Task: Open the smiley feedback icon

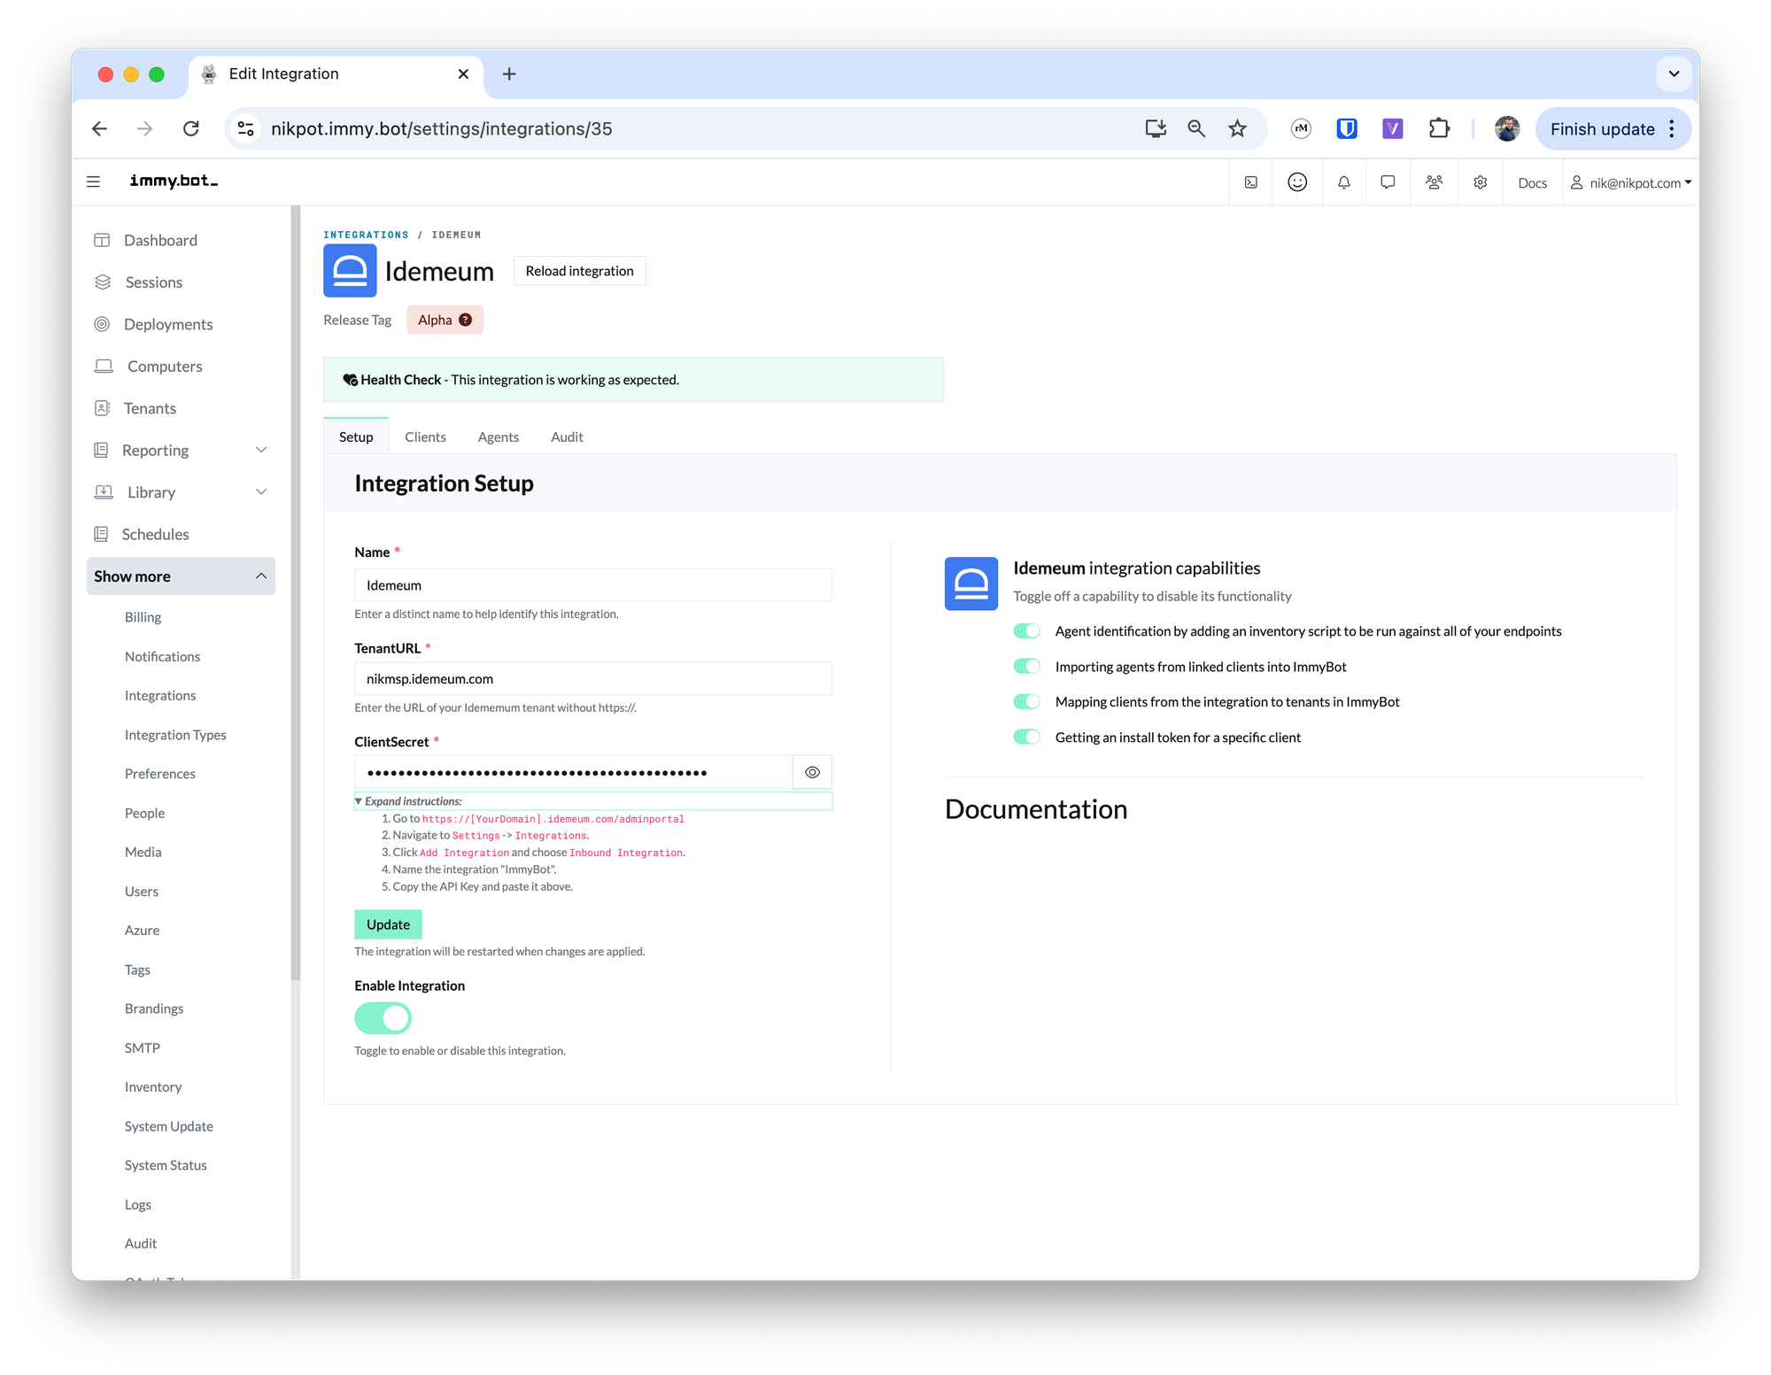Action: 1297,182
